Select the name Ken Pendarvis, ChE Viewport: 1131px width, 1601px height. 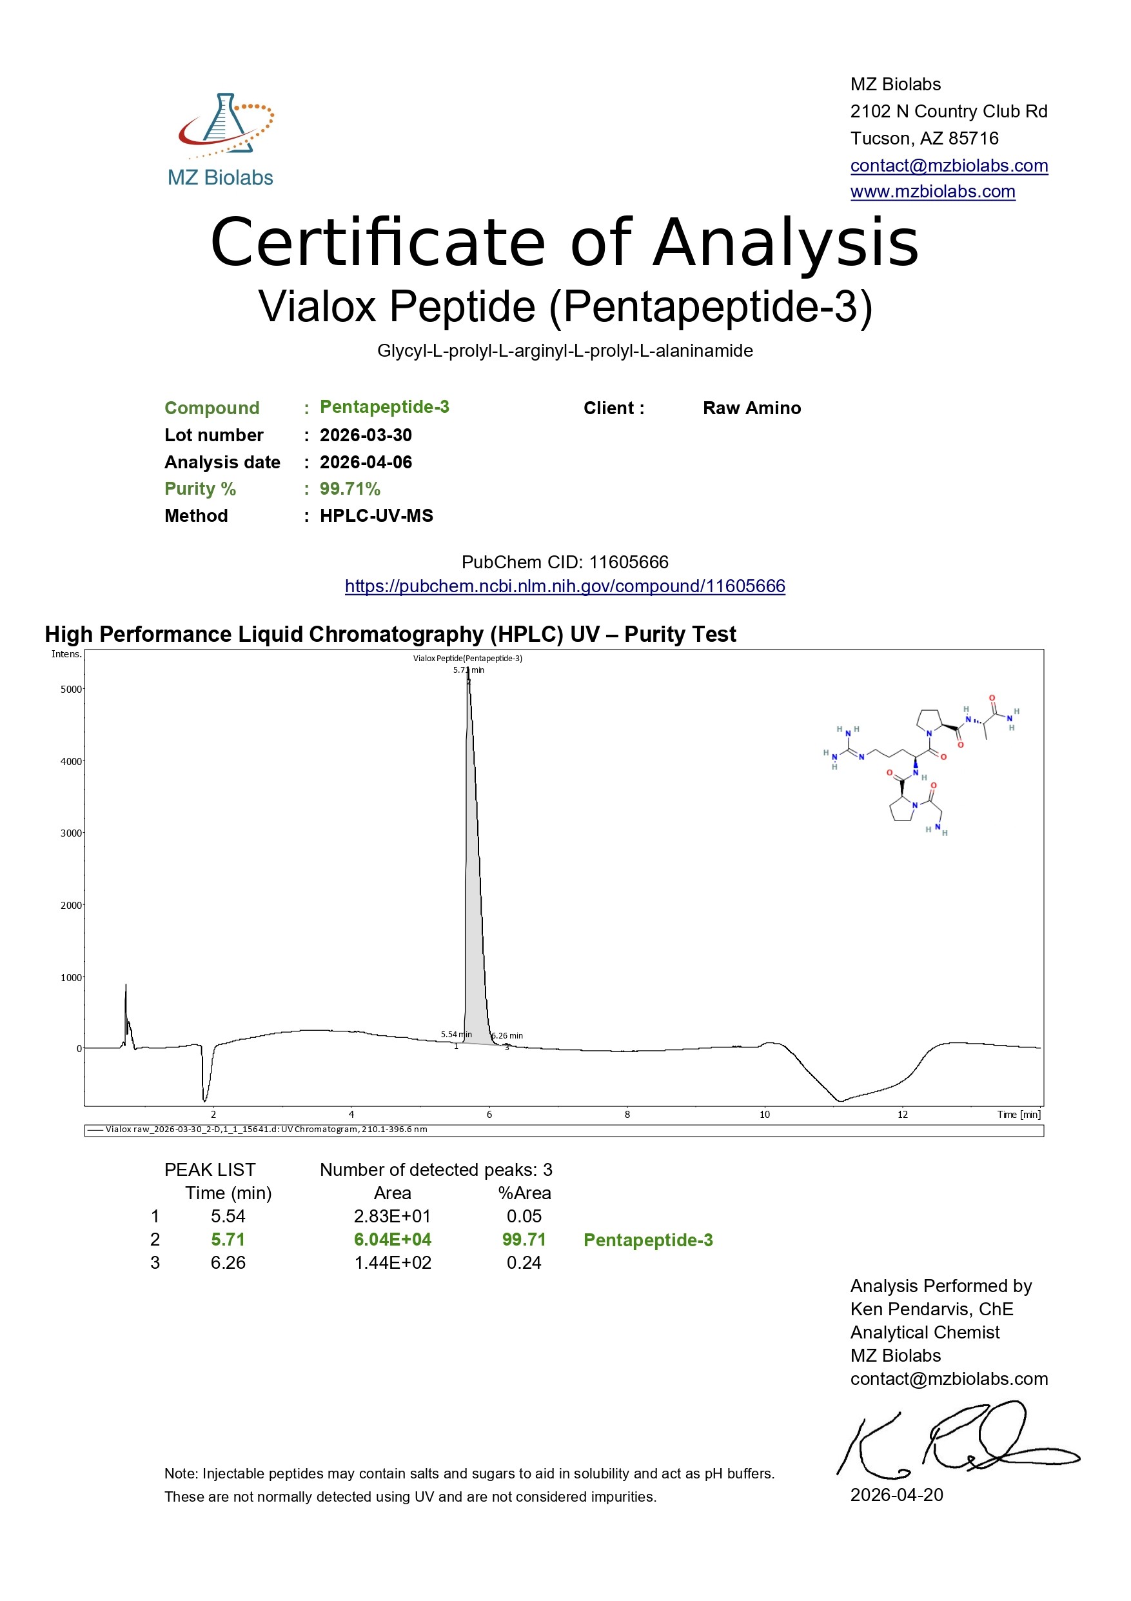coord(932,1309)
